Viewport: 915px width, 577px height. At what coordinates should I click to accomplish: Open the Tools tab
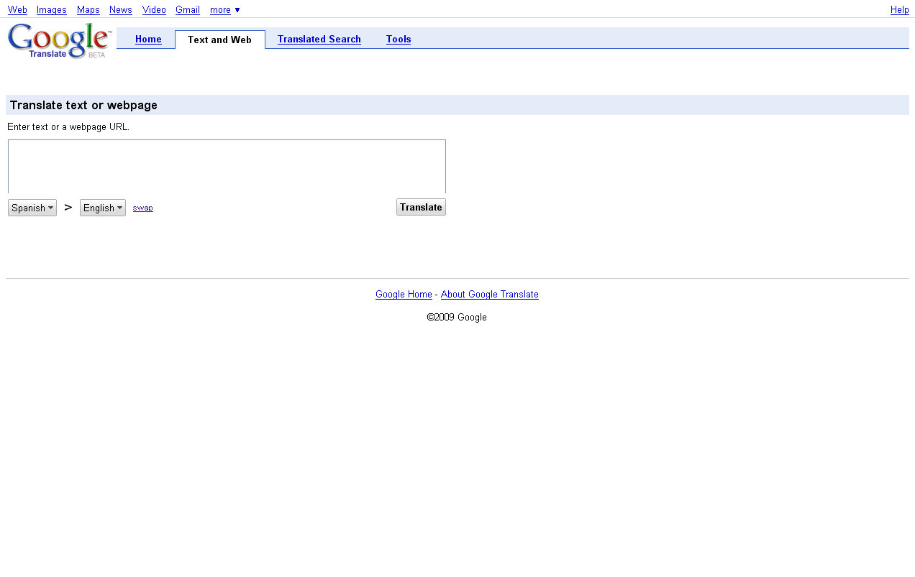[x=399, y=40]
